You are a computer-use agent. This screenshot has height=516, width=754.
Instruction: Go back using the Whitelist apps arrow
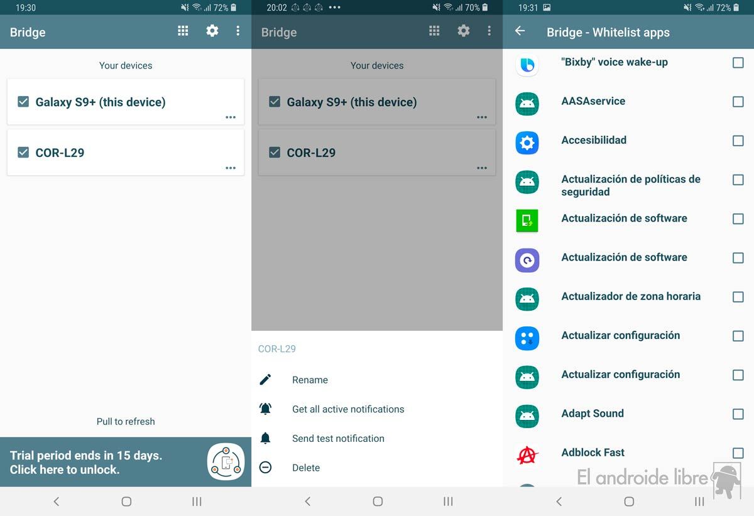coord(520,31)
